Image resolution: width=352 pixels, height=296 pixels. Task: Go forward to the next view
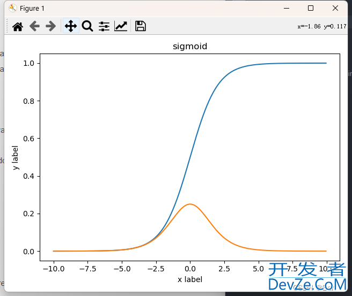(51, 26)
